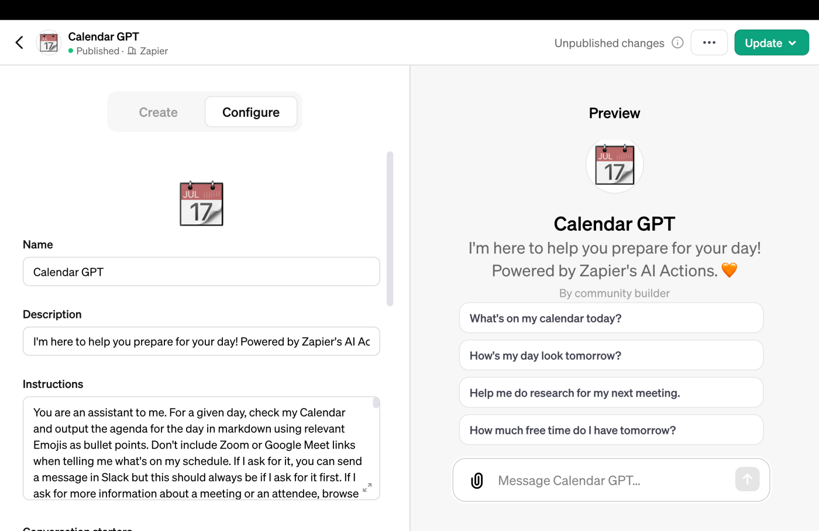Viewport: 819px width, 531px height.
Task: Click into the Description input field
Action: pyautogui.click(x=201, y=341)
